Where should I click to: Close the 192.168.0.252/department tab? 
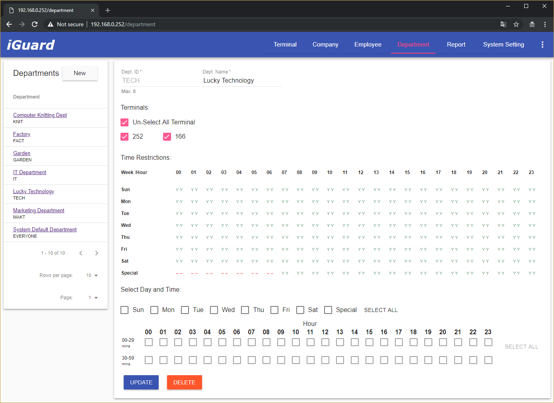93,10
